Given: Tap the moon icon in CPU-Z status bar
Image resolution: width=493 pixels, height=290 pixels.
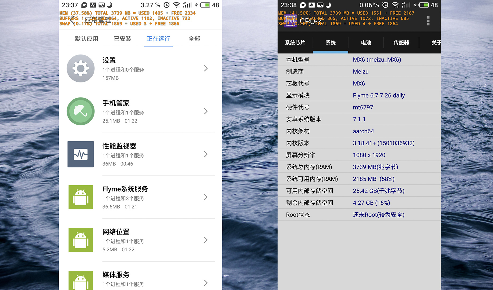Looking at the screenshot, I should pyautogui.click(x=328, y=5).
